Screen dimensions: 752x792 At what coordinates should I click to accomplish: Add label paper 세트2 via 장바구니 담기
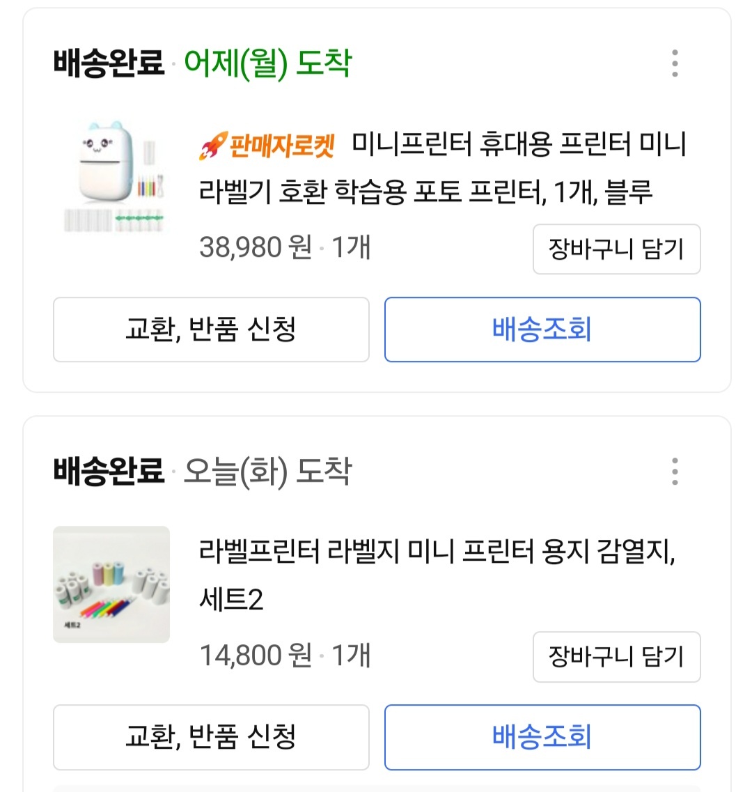tap(616, 657)
